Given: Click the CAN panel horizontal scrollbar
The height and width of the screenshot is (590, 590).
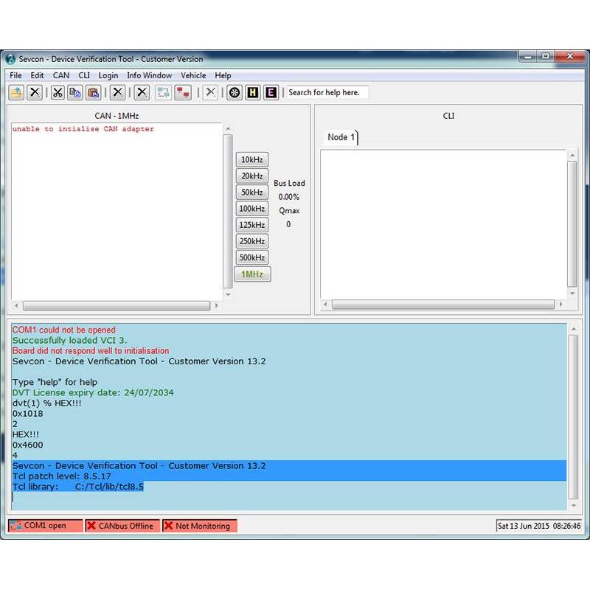Looking at the screenshot, I should [x=117, y=306].
